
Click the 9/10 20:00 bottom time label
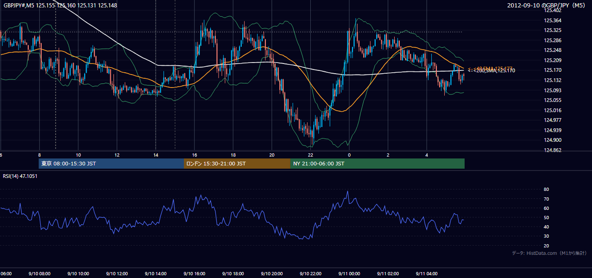pyautogui.click(x=271, y=274)
